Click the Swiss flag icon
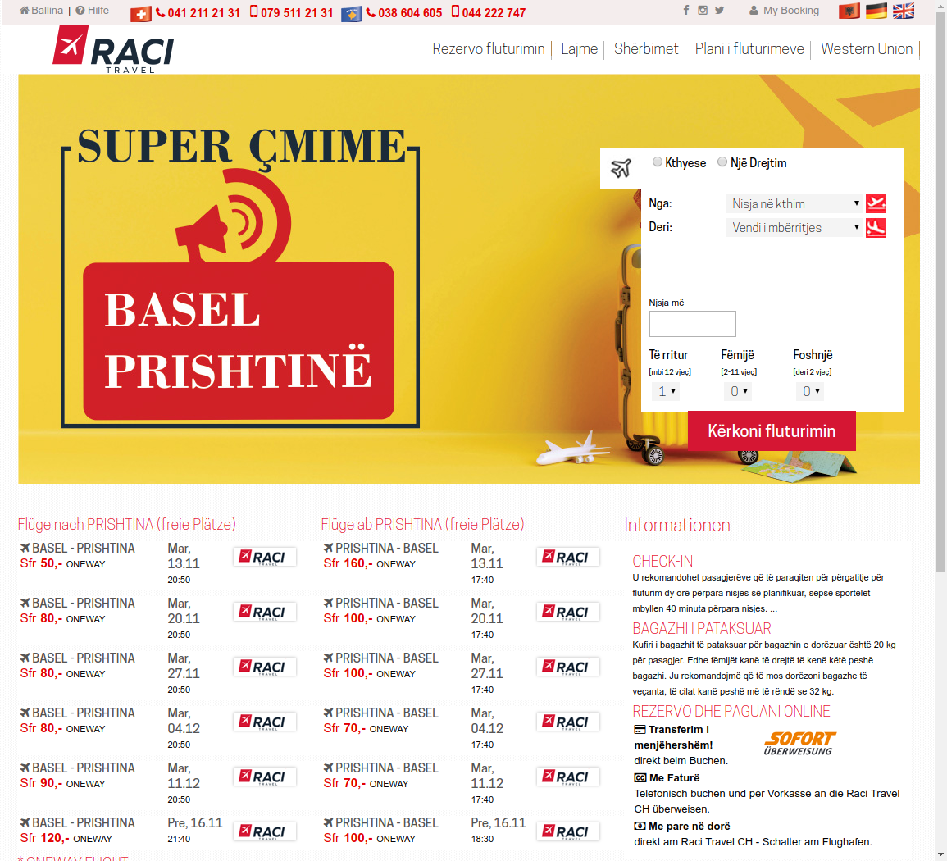This screenshot has width=947, height=861. pos(141,13)
